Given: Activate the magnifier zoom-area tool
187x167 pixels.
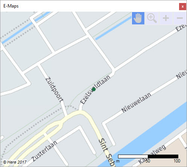Looking at the screenshot, I should tap(152, 18).
